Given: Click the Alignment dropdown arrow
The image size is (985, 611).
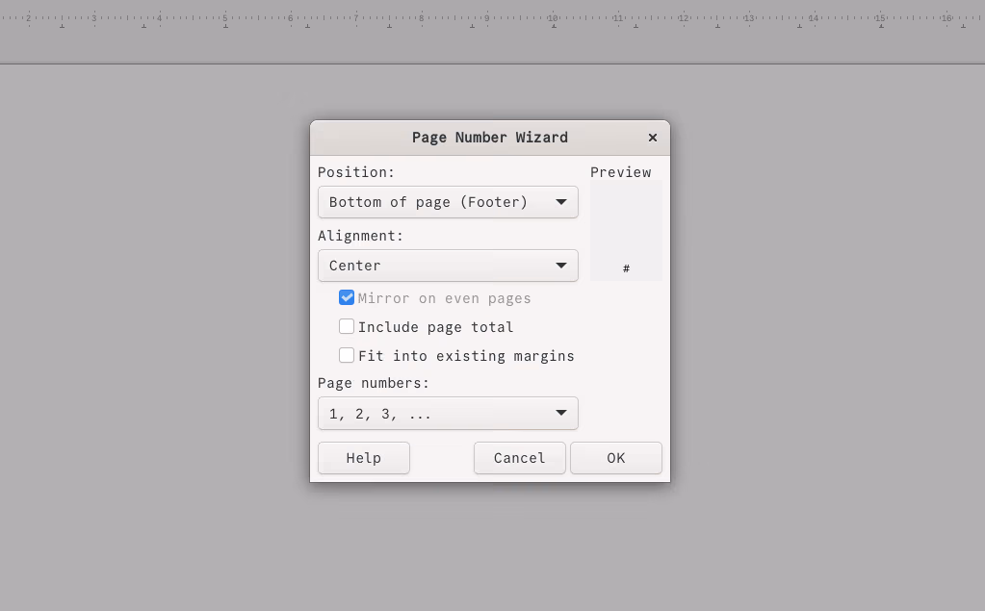Looking at the screenshot, I should pyautogui.click(x=560, y=266).
